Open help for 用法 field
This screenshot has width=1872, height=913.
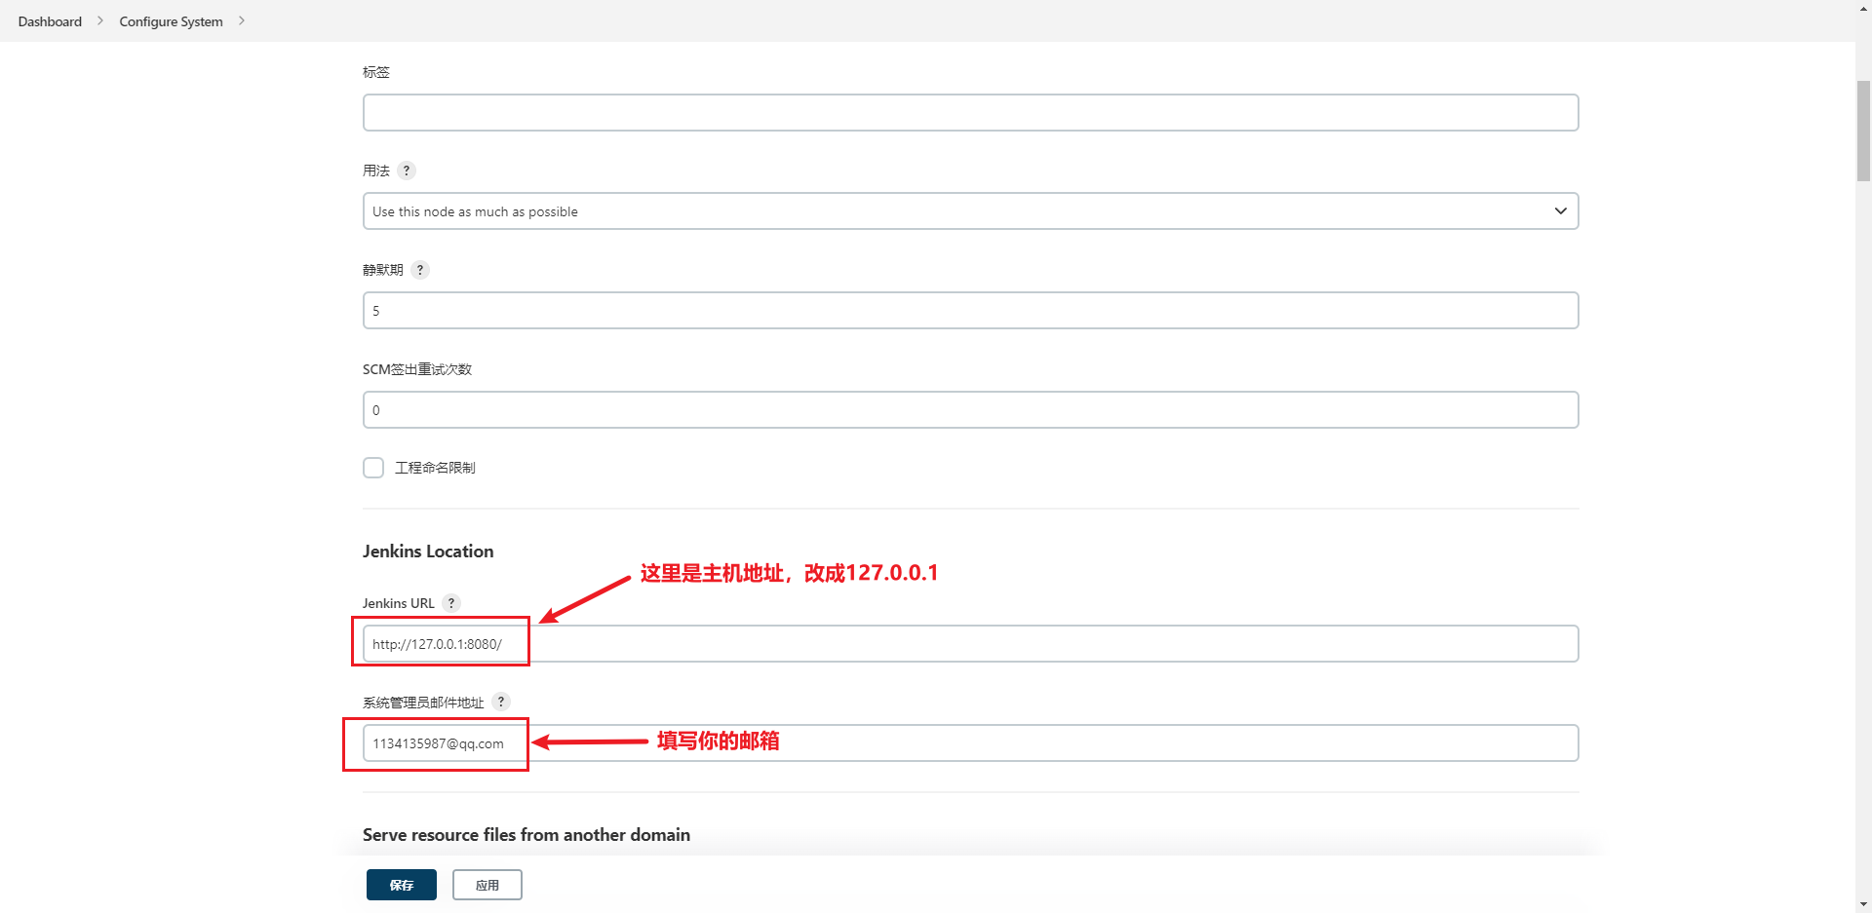407,171
